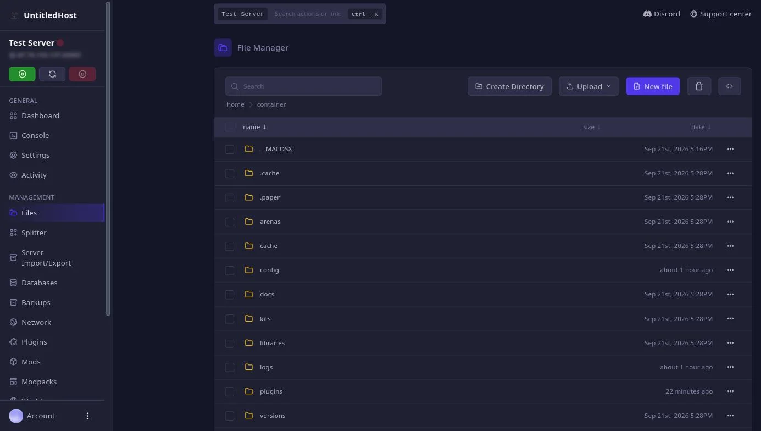Open the Support center link
The width and height of the screenshot is (761, 431).
pos(721,14)
